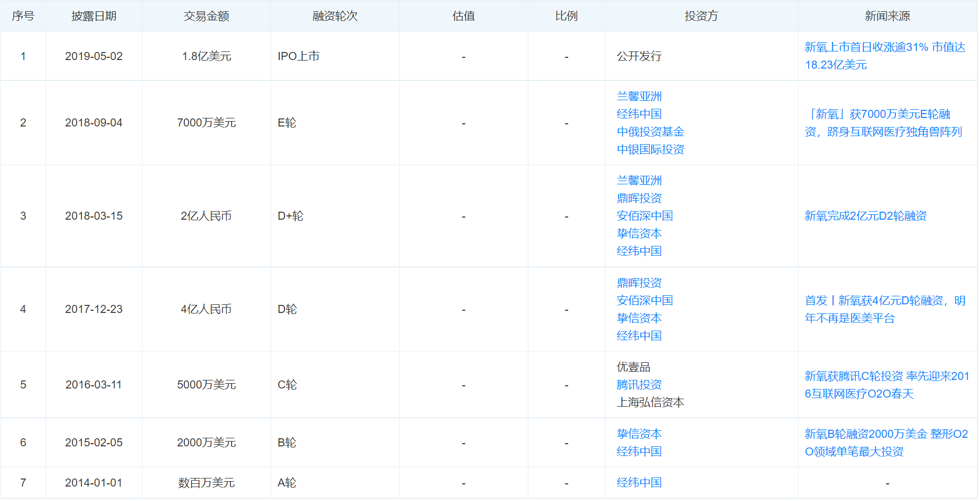Image resolution: width=979 pixels, height=501 pixels.
Task: Click the 披露日期 column header
Action: (94, 16)
